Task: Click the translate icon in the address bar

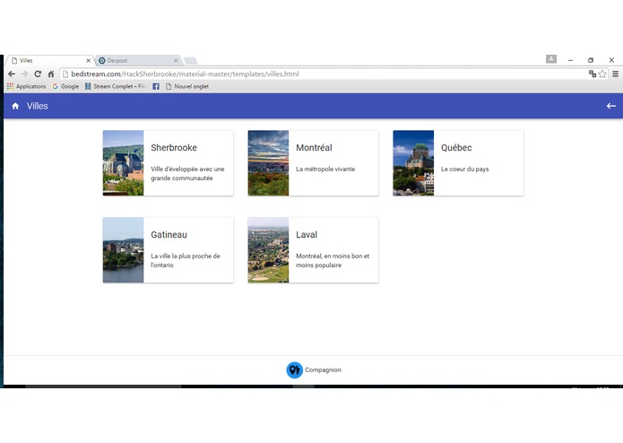Action: (593, 74)
